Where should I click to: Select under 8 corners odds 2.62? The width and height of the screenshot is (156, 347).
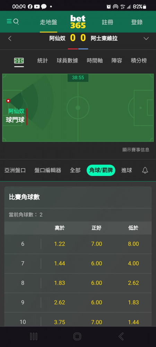[133, 283]
